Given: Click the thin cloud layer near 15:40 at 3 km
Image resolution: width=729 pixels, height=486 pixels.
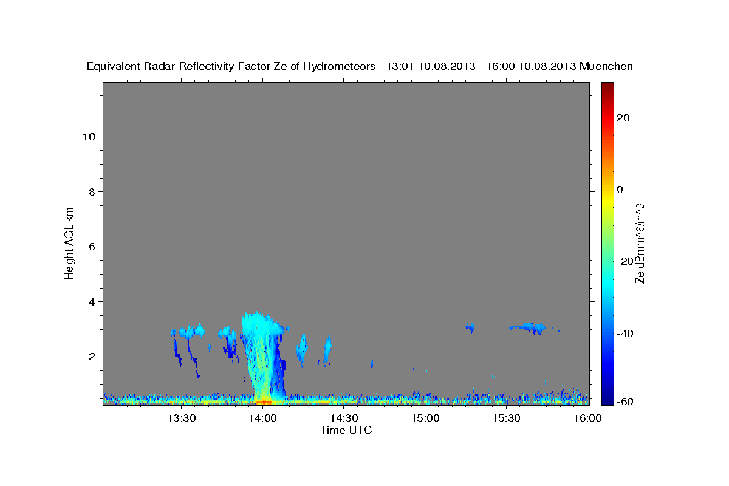Looking at the screenshot, I should 528,328.
